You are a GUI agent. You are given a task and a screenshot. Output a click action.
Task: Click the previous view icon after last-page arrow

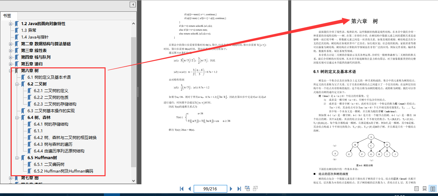[247, 189]
